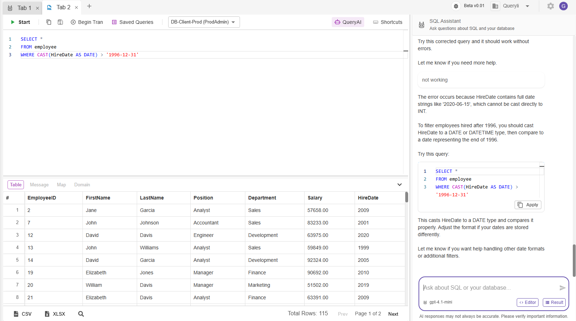The width and height of the screenshot is (576, 321).
Task: Click the Total Rows: 115 label
Action: tap(308, 314)
